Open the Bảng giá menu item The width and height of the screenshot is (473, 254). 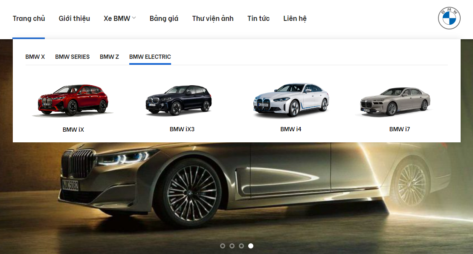[x=164, y=18]
